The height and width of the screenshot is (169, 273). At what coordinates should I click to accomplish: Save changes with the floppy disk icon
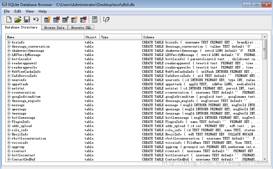click(27, 20)
